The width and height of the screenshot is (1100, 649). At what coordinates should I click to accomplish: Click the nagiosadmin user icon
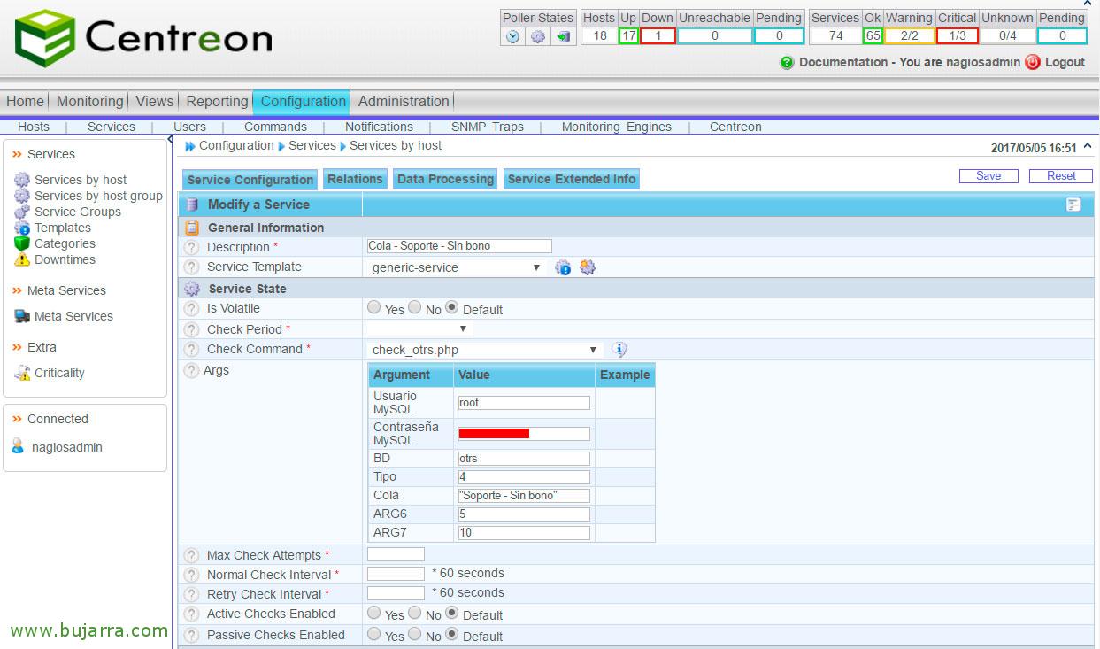click(x=19, y=447)
